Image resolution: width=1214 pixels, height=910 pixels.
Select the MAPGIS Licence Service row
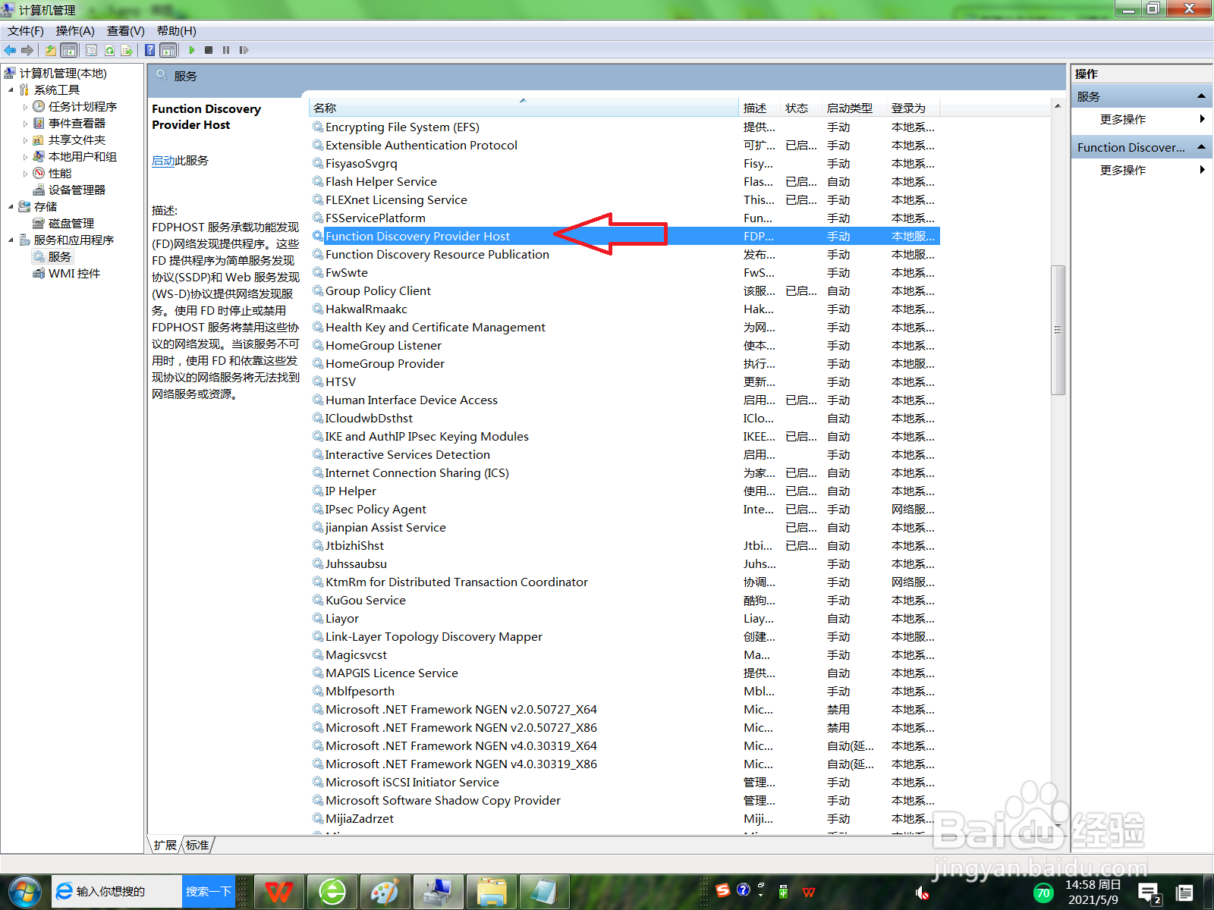click(624, 673)
